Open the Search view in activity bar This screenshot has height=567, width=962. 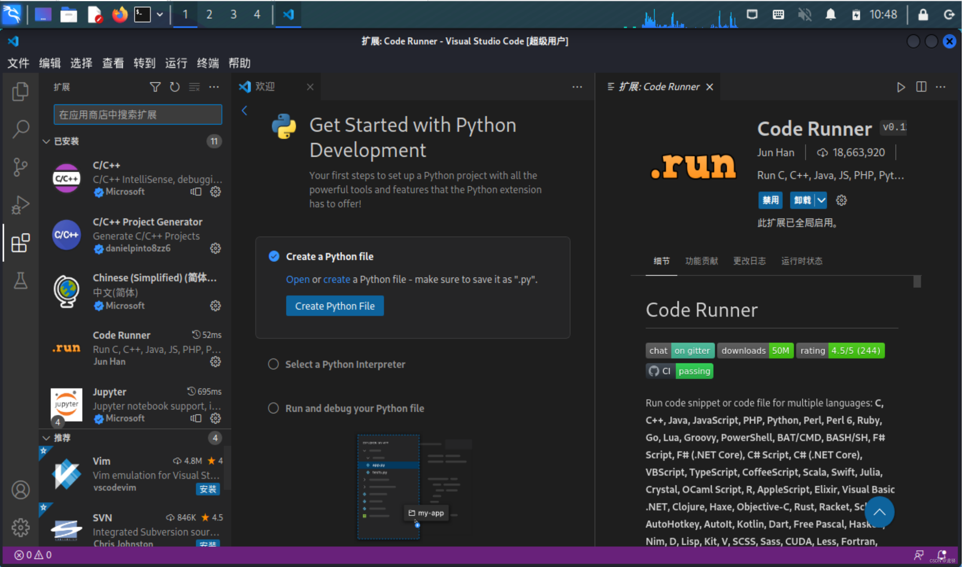pyautogui.click(x=20, y=129)
